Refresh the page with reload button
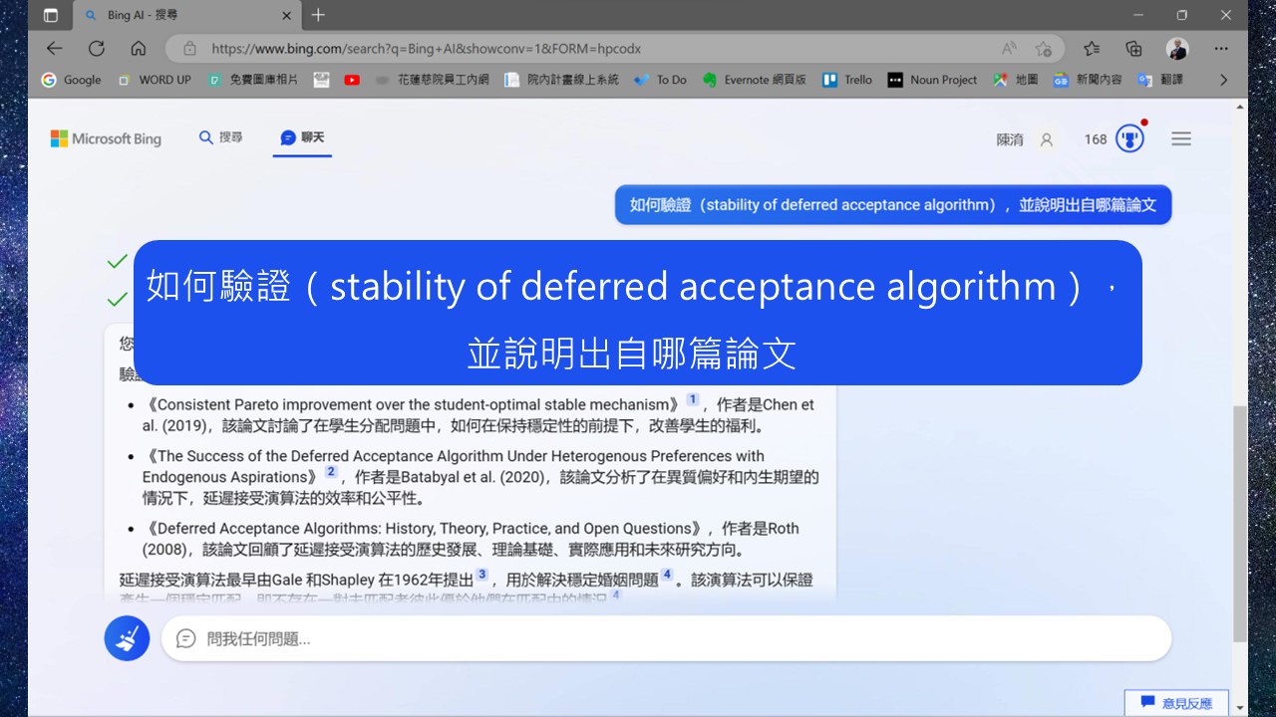1276x717 pixels. click(97, 48)
